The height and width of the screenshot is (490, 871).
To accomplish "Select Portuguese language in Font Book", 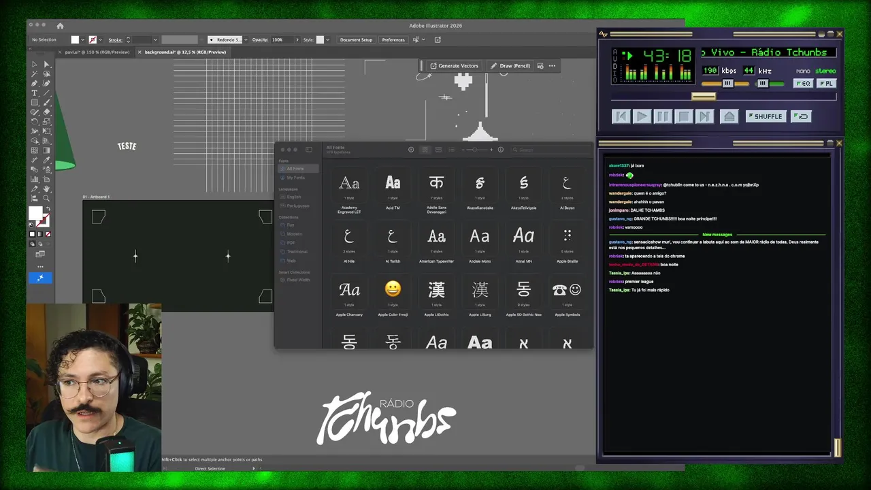I will coord(297,206).
